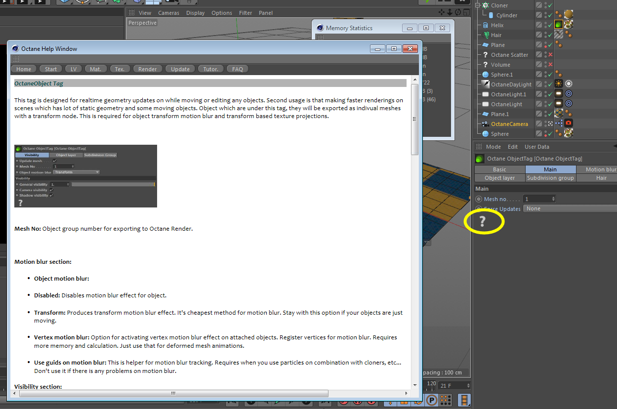Image resolution: width=617 pixels, height=409 pixels.
Task: Open the viewport Cameras menu
Action: click(169, 13)
